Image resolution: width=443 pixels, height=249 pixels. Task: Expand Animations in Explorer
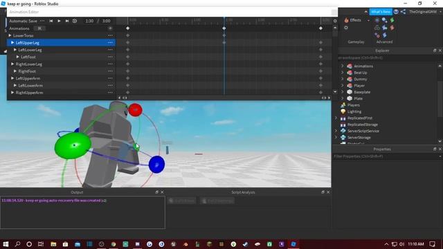(342, 66)
